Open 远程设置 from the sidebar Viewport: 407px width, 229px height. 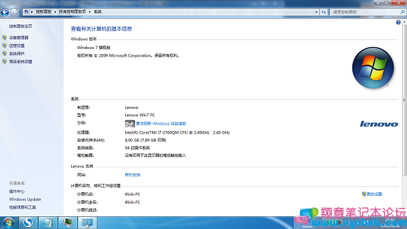pyautogui.click(x=17, y=46)
